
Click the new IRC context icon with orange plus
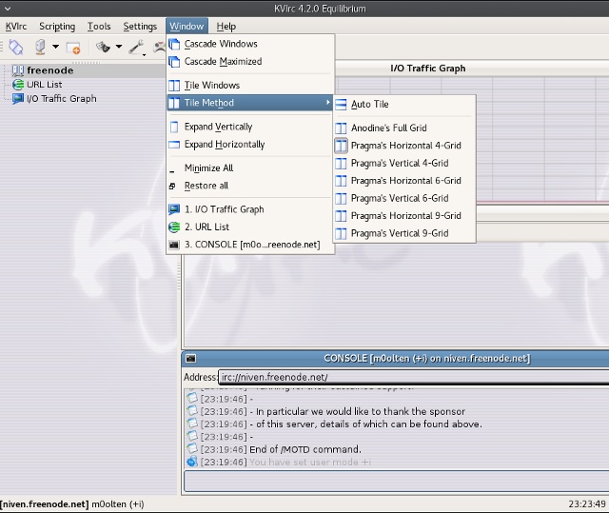tap(73, 48)
